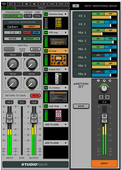
Task: Click the Load preset button
Action: tap(52, 4)
